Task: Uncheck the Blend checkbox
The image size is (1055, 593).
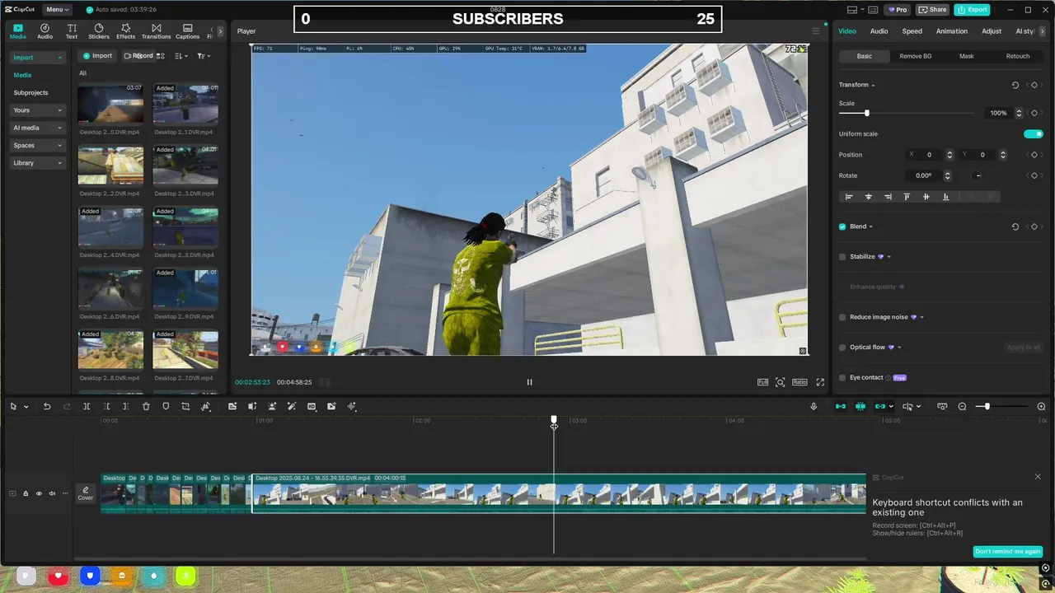Action: (842, 226)
